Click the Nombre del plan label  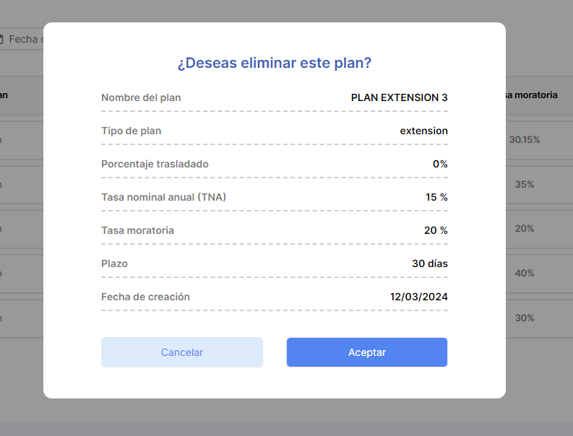(x=141, y=97)
